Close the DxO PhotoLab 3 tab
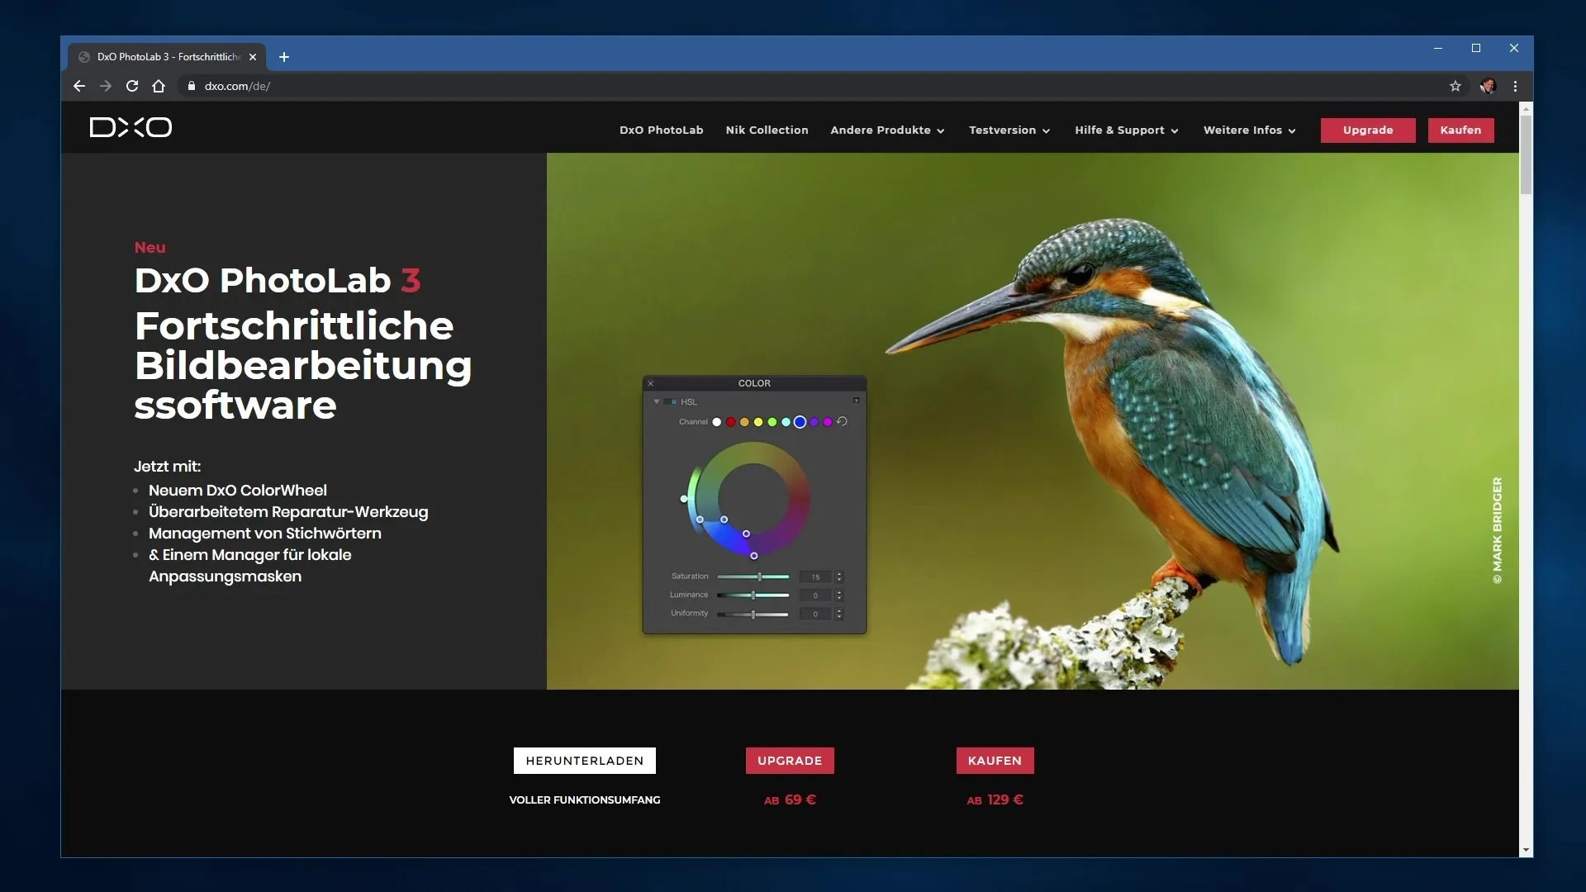 (x=253, y=57)
